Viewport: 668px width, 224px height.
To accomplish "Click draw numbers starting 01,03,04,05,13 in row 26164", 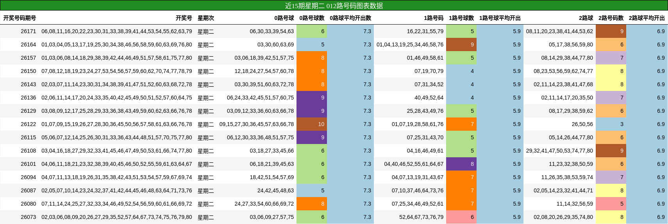I will [117, 44].
